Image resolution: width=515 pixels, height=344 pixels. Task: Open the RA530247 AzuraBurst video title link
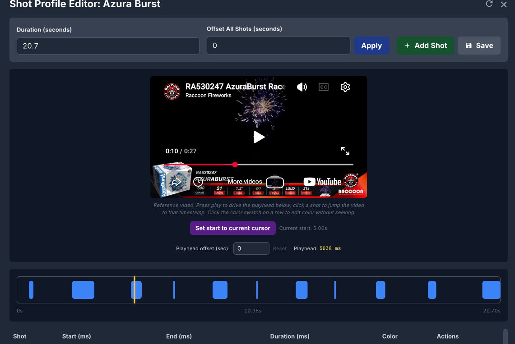point(236,87)
